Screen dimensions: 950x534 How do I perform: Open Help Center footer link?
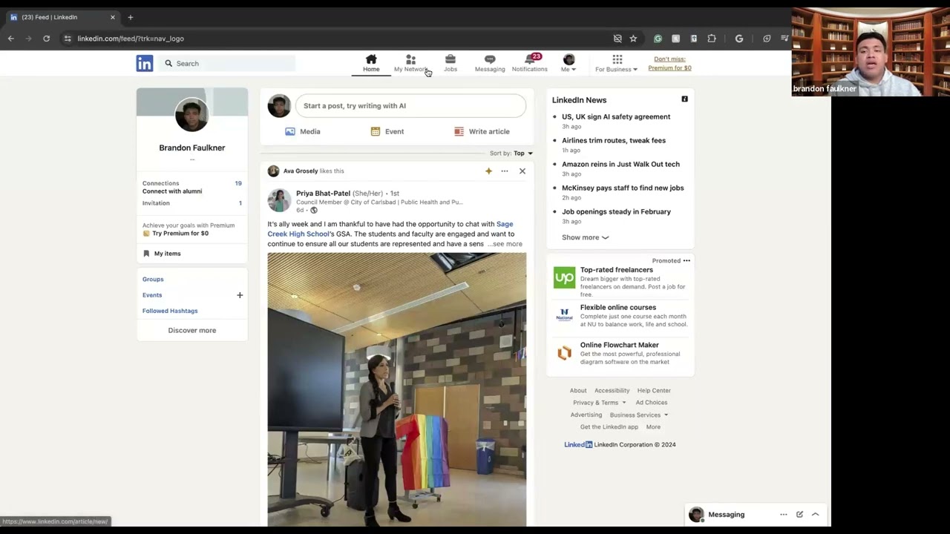click(x=654, y=391)
